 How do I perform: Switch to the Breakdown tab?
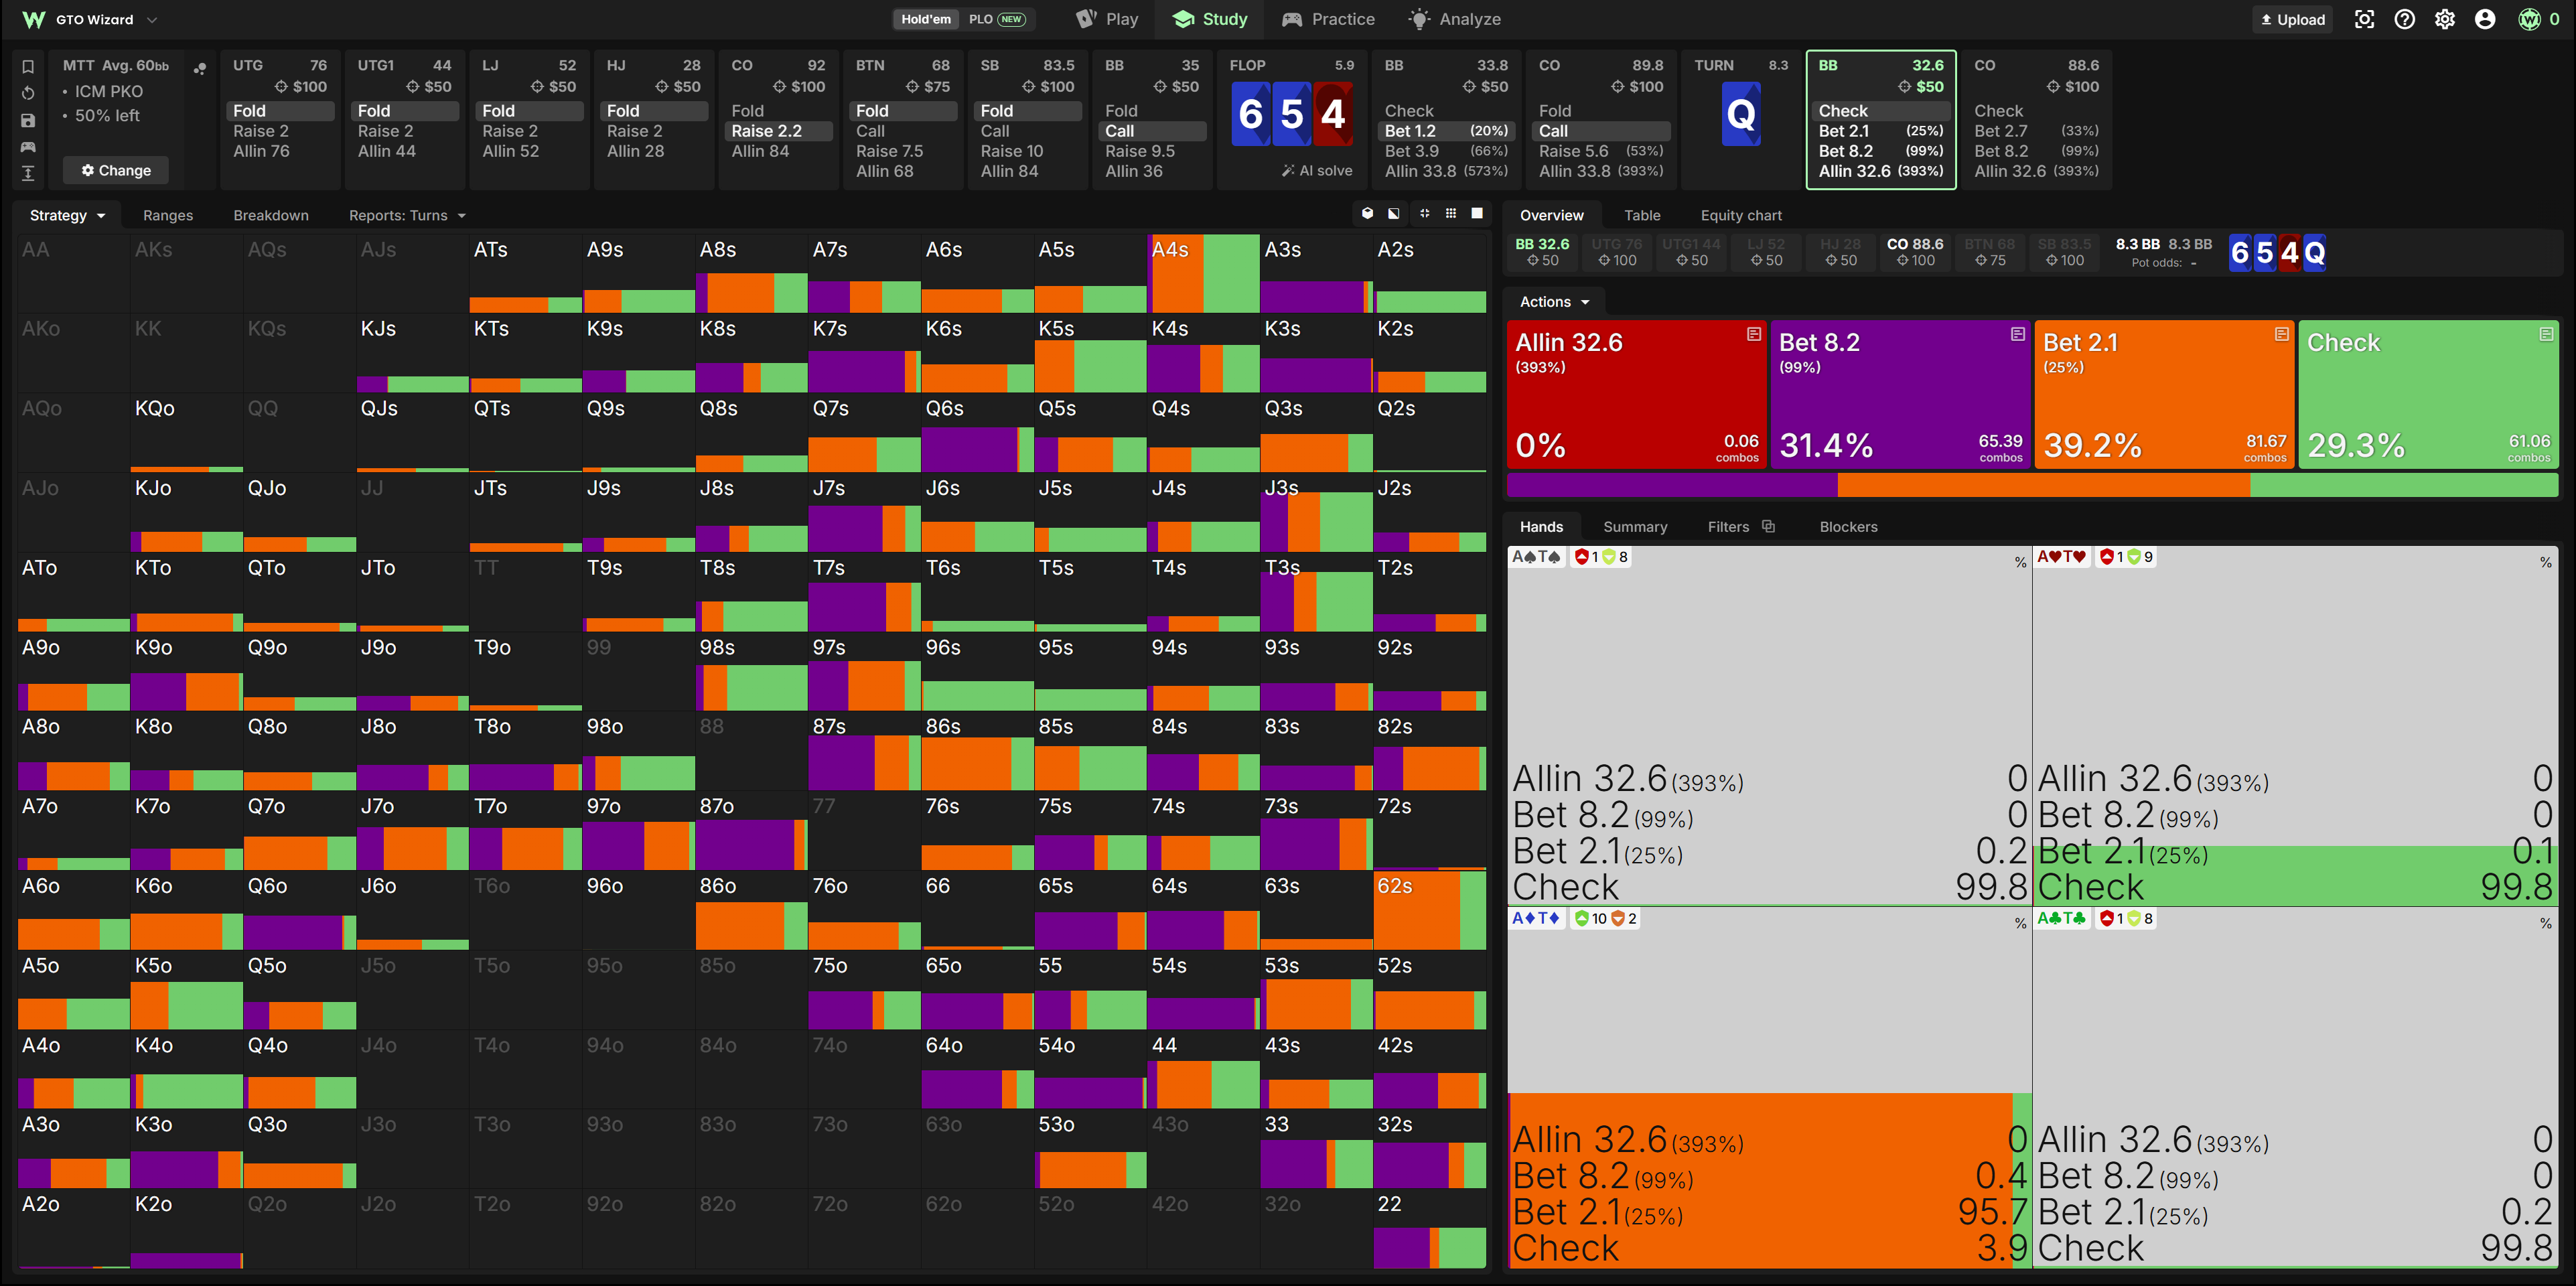[x=271, y=215]
